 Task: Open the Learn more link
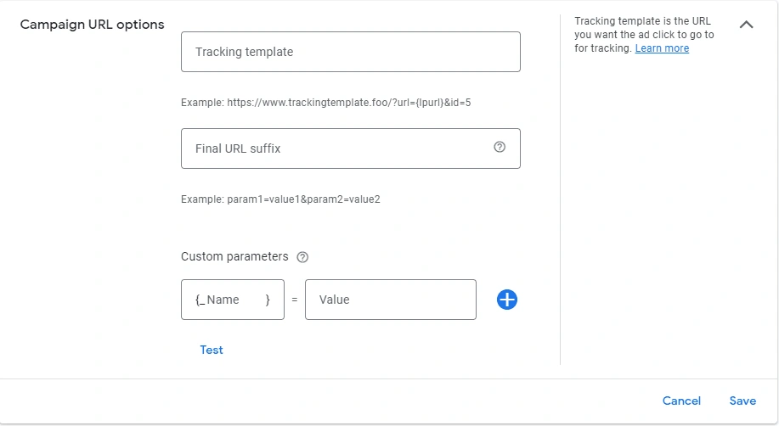click(x=662, y=48)
